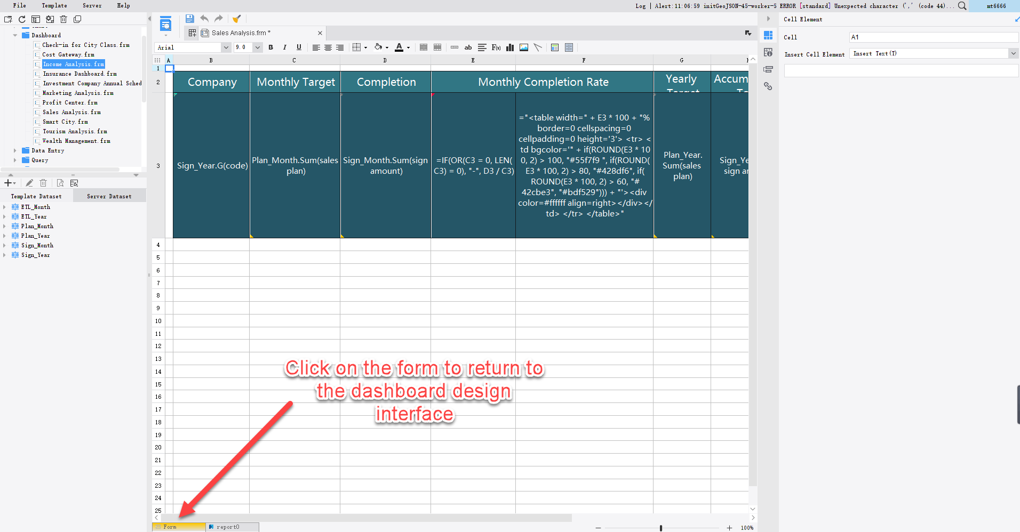The height and width of the screenshot is (532, 1020).
Task: Switch to the Server Dataset tab
Action: point(109,196)
